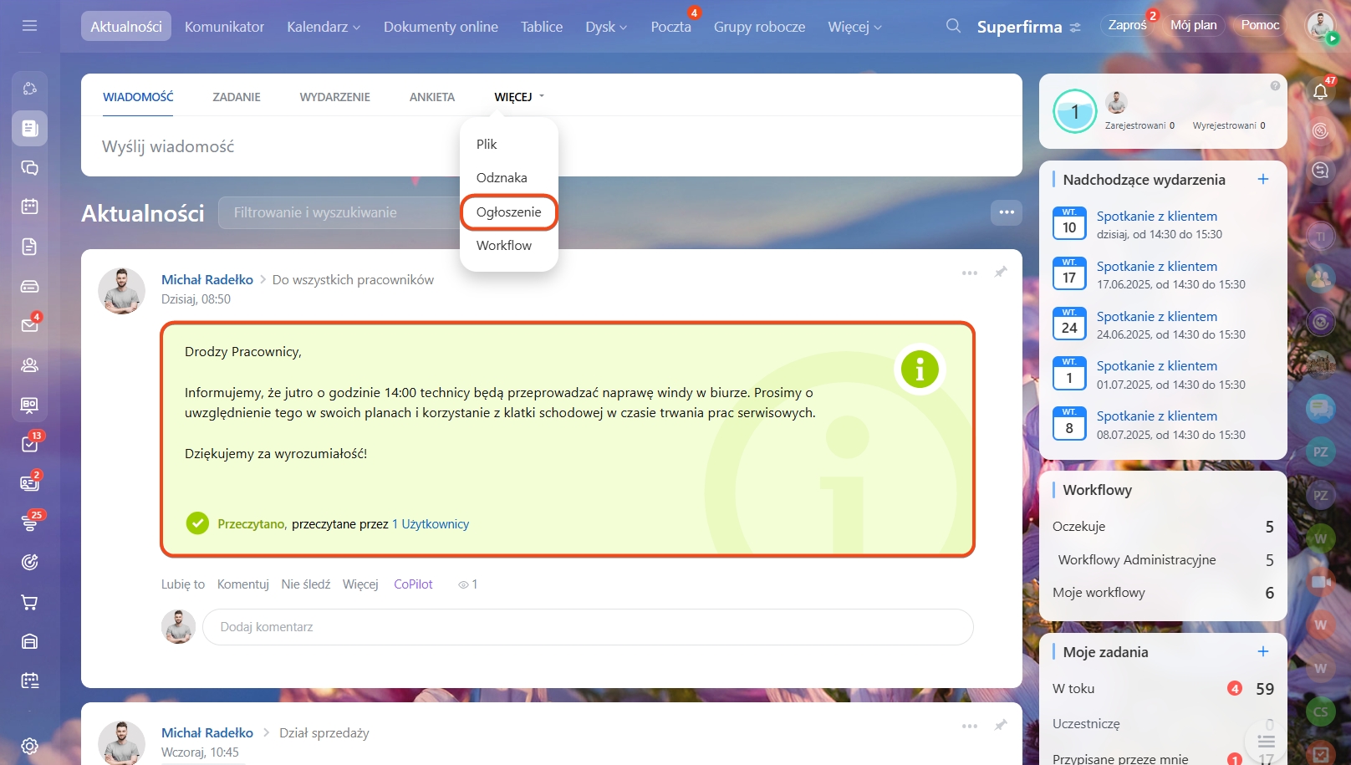Click the Pomoc button
Viewport: 1351px width, 765px height.
coord(1260,25)
